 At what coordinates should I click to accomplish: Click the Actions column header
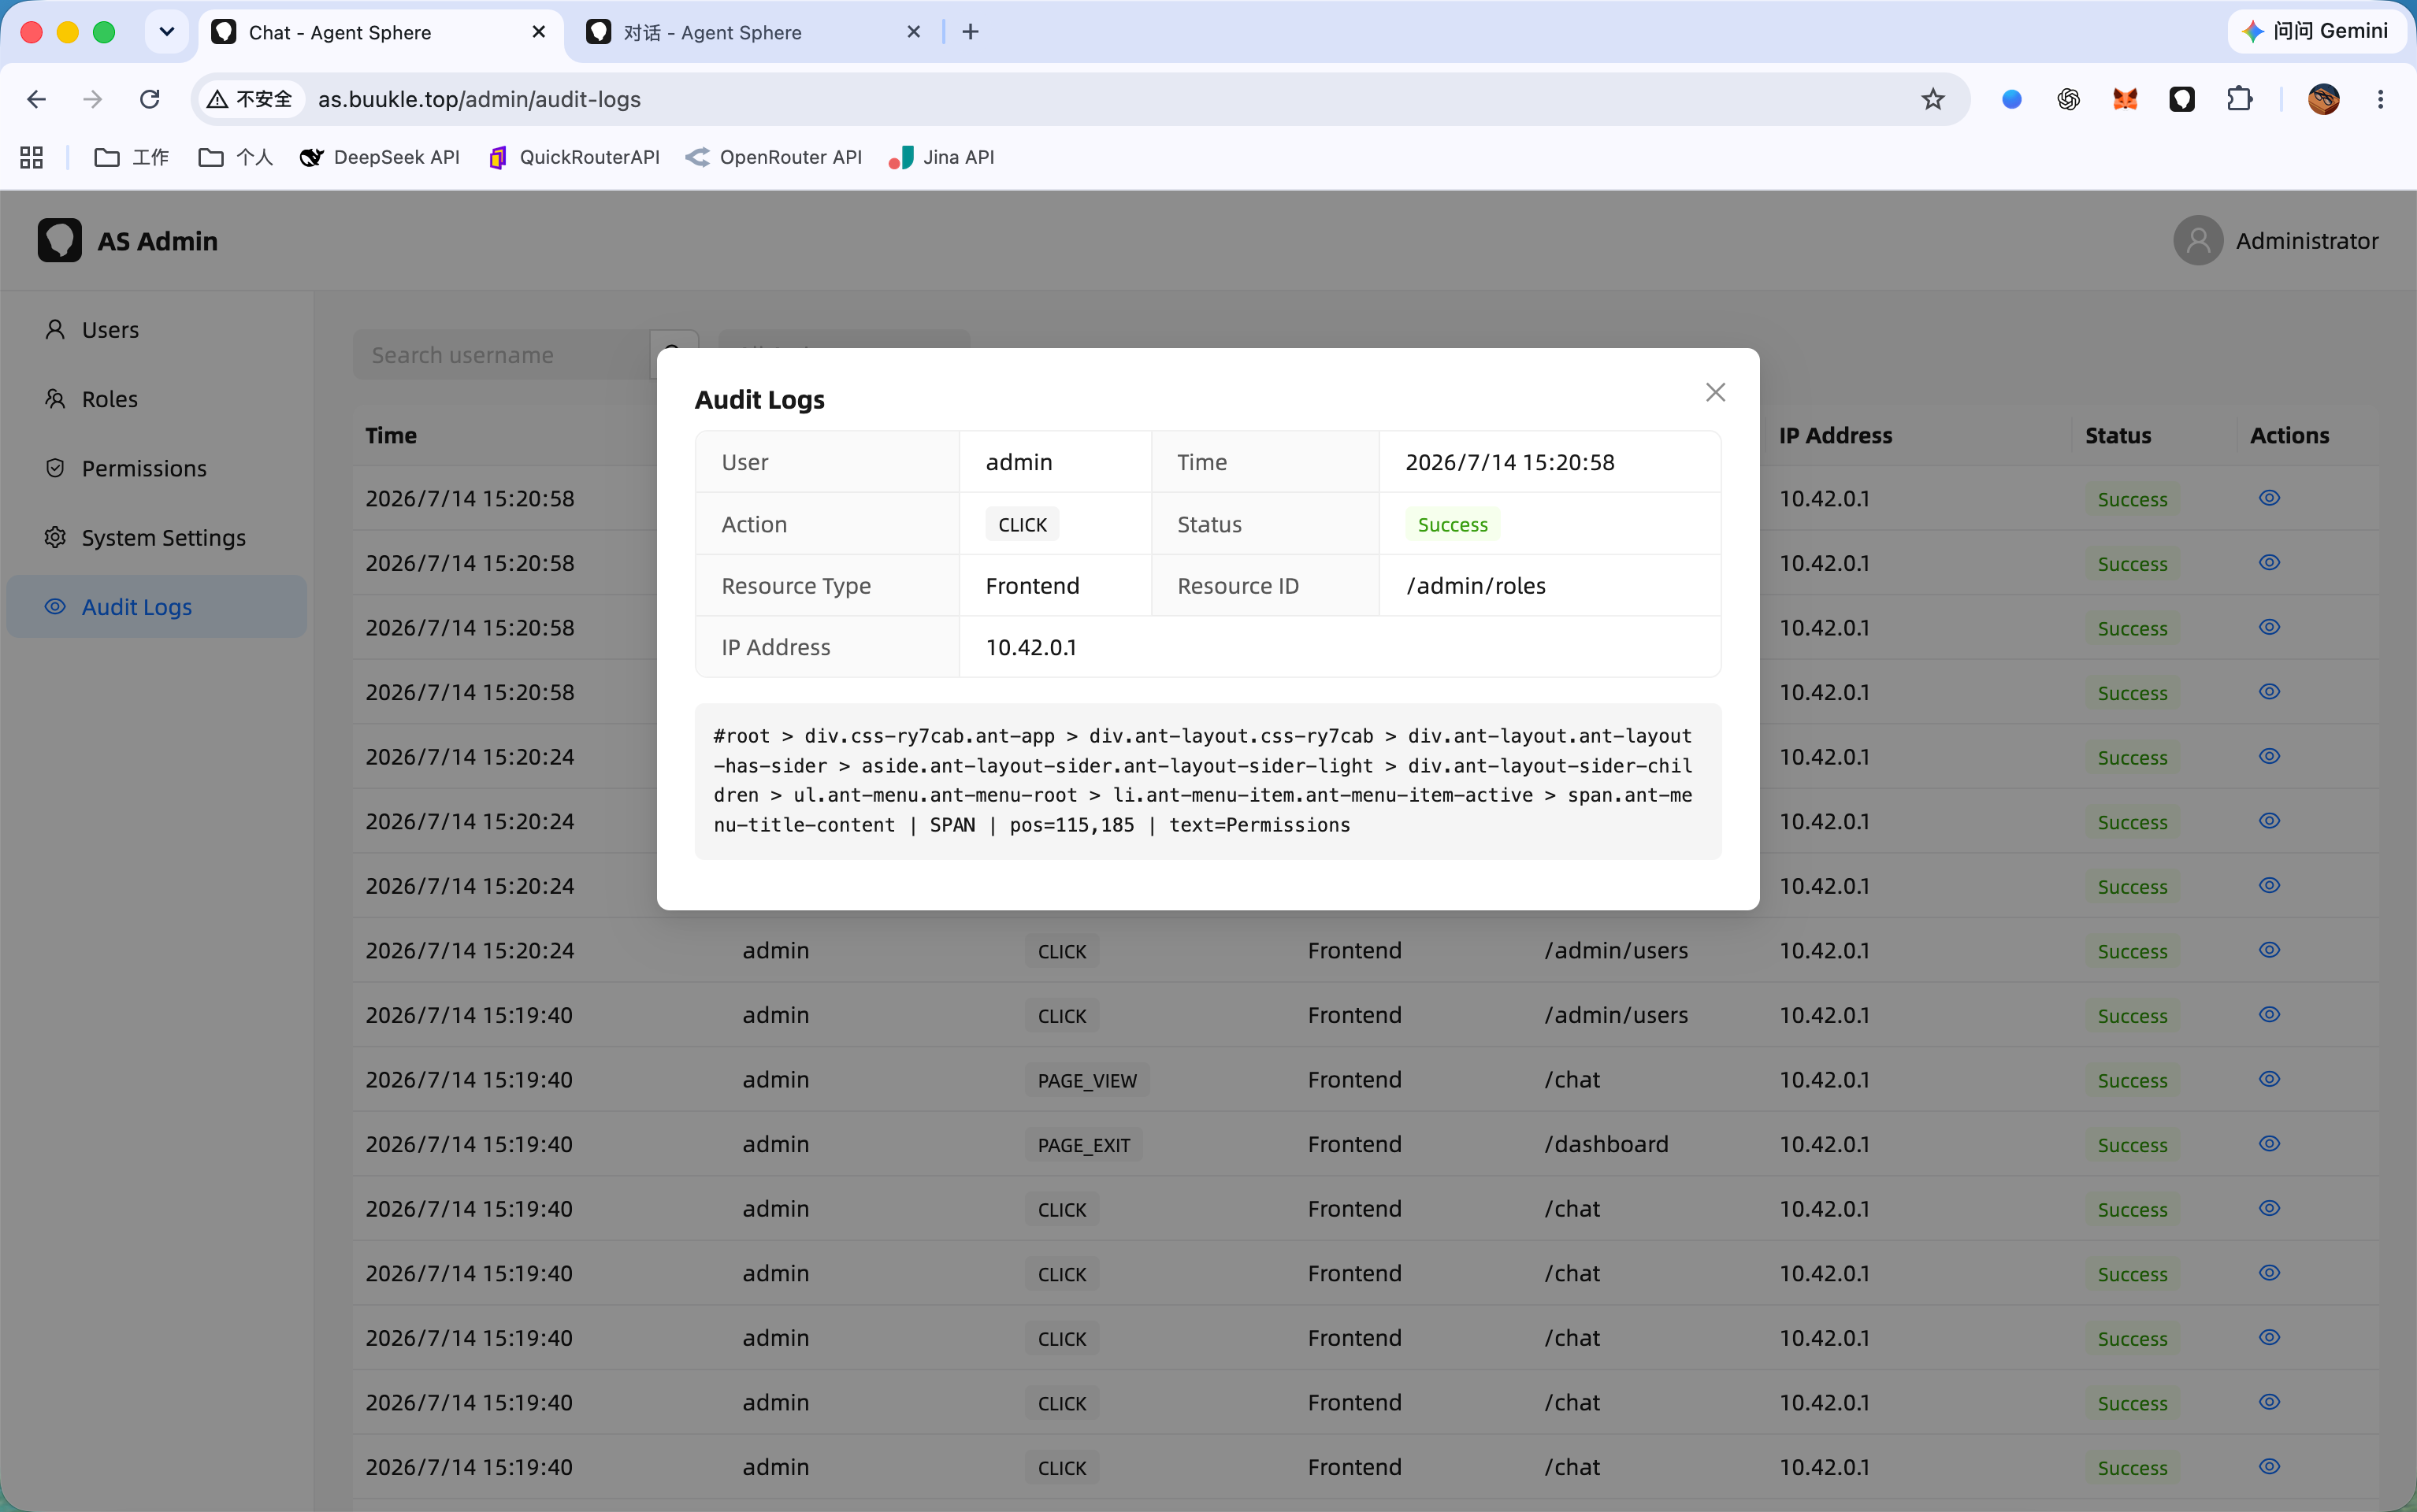[x=2289, y=435]
